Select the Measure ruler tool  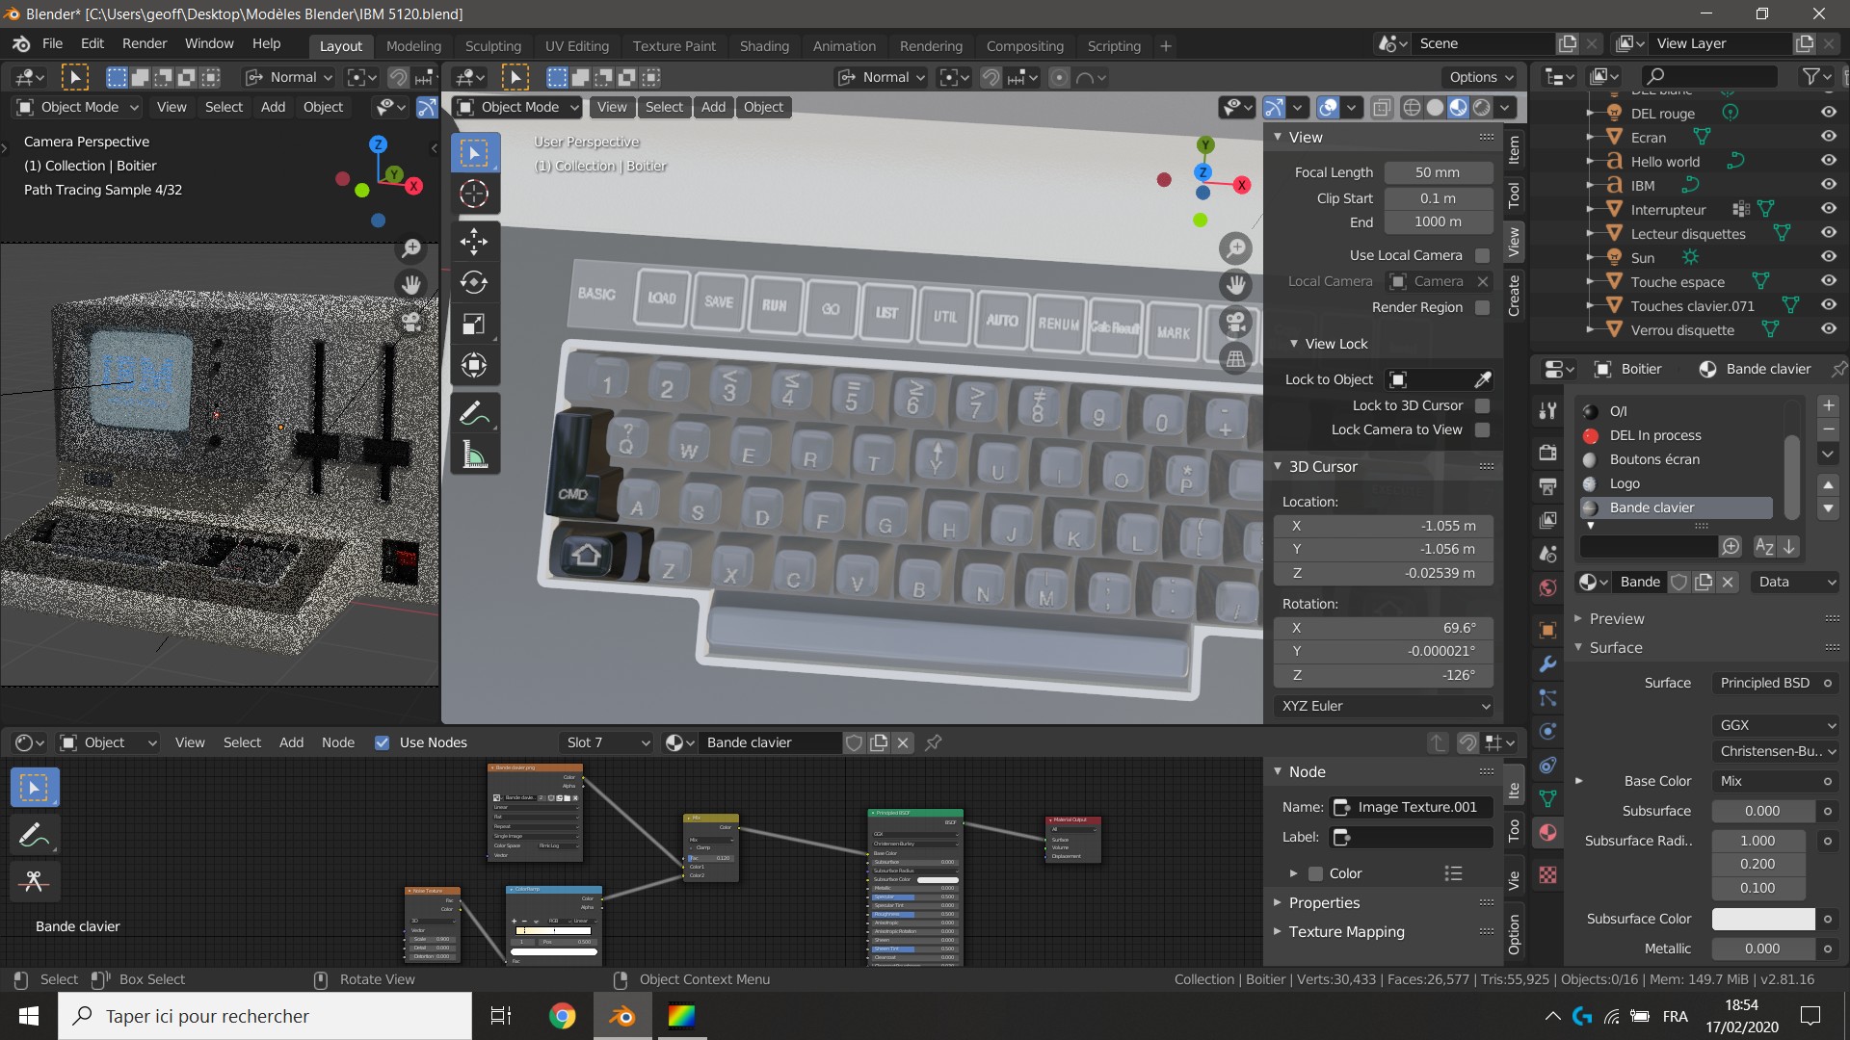click(473, 455)
